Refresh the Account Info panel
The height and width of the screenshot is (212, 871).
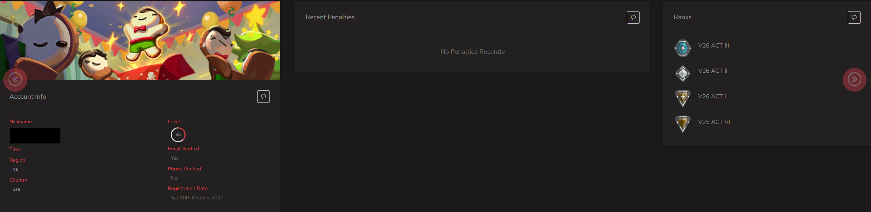click(263, 97)
